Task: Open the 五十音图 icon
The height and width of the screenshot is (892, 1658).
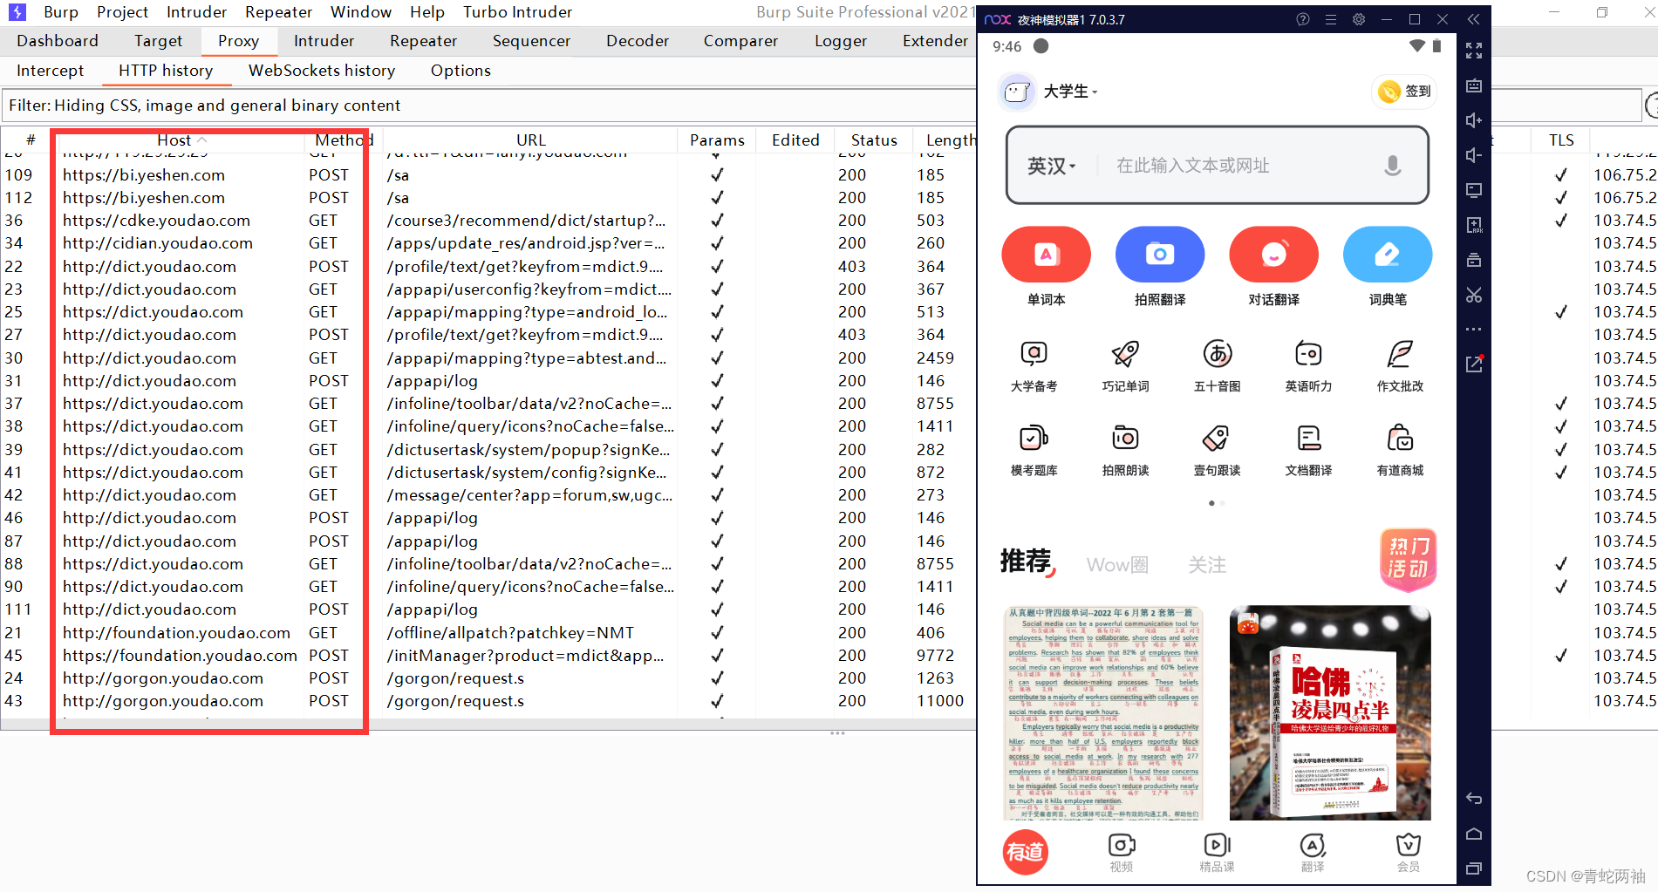Action: (x=1218, y=353)
